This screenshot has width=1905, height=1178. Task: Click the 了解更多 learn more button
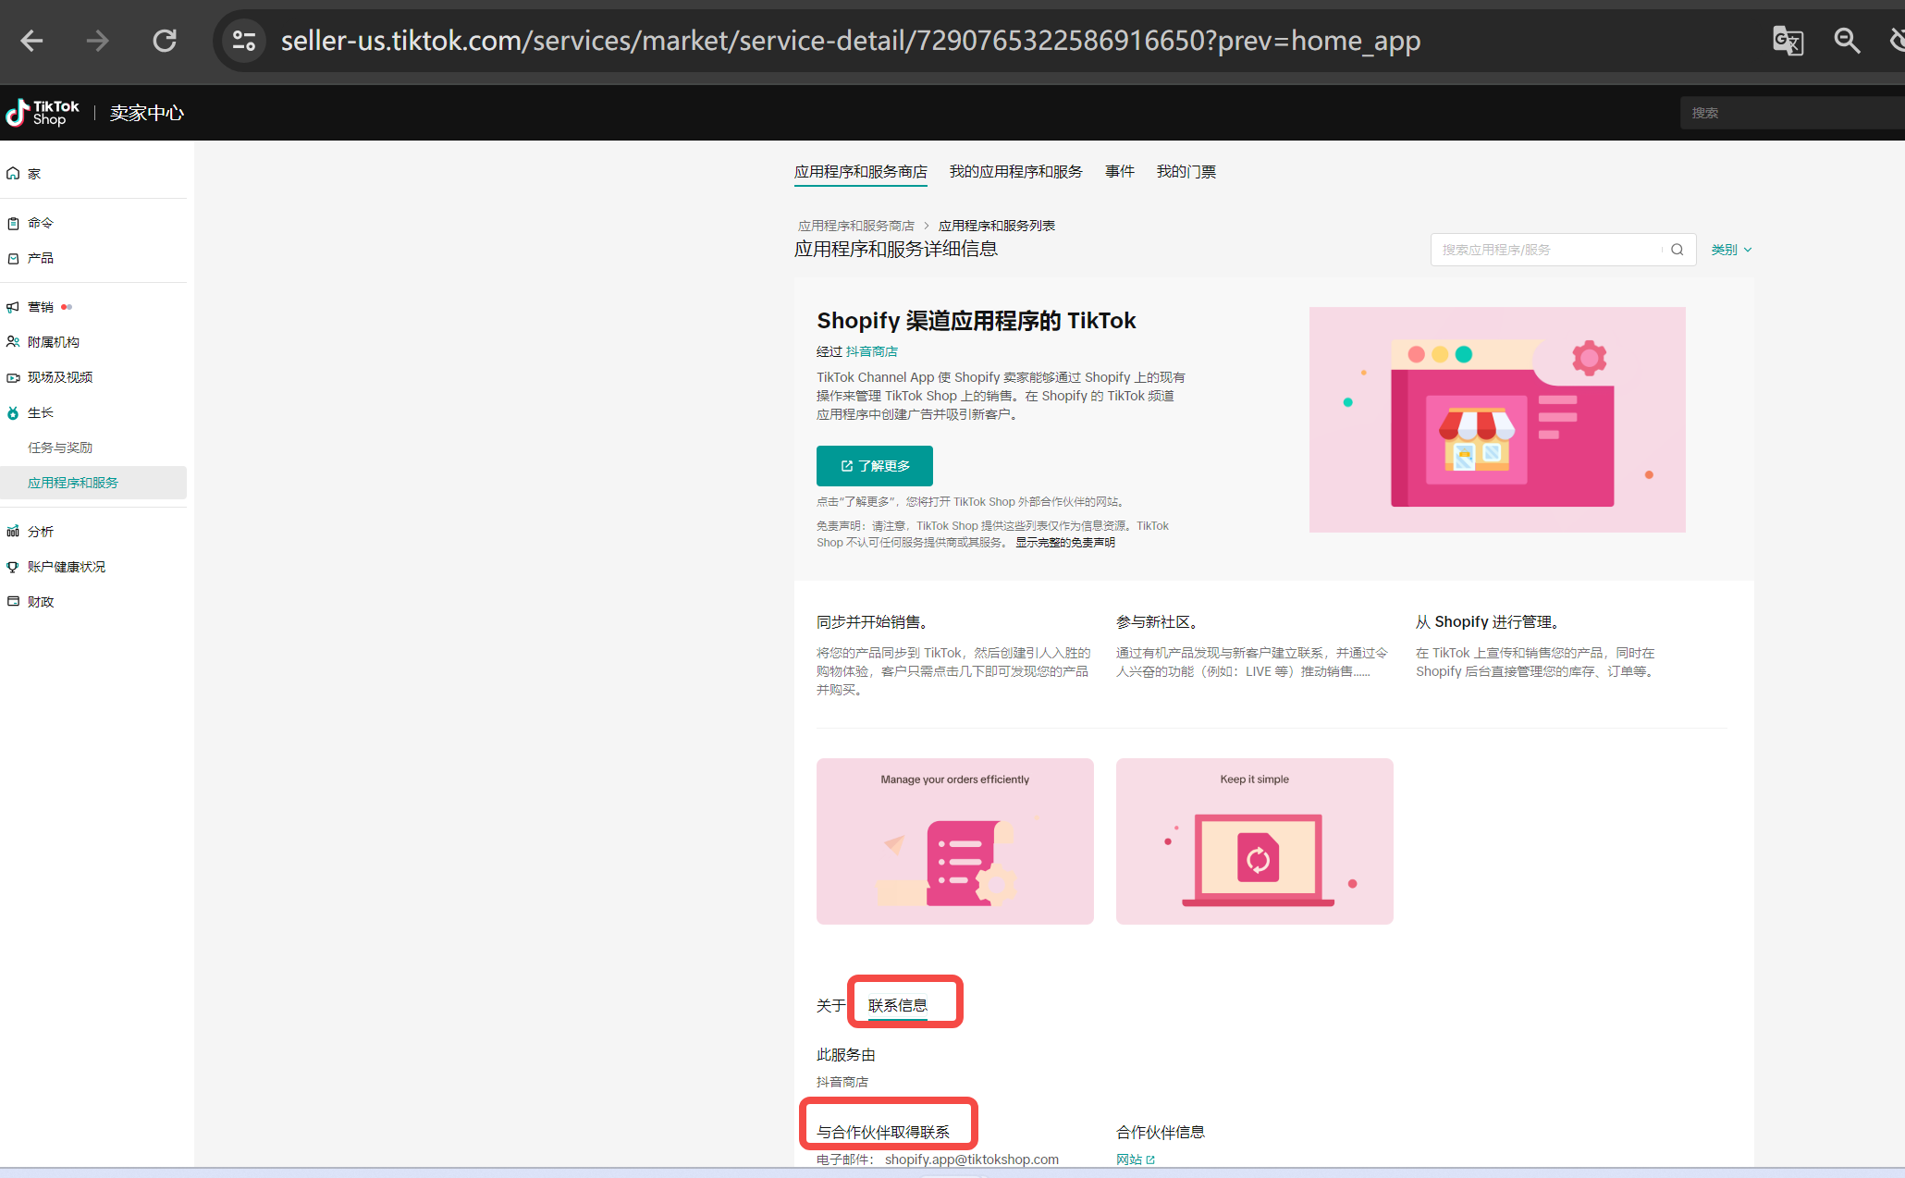(x=874, y=466)
